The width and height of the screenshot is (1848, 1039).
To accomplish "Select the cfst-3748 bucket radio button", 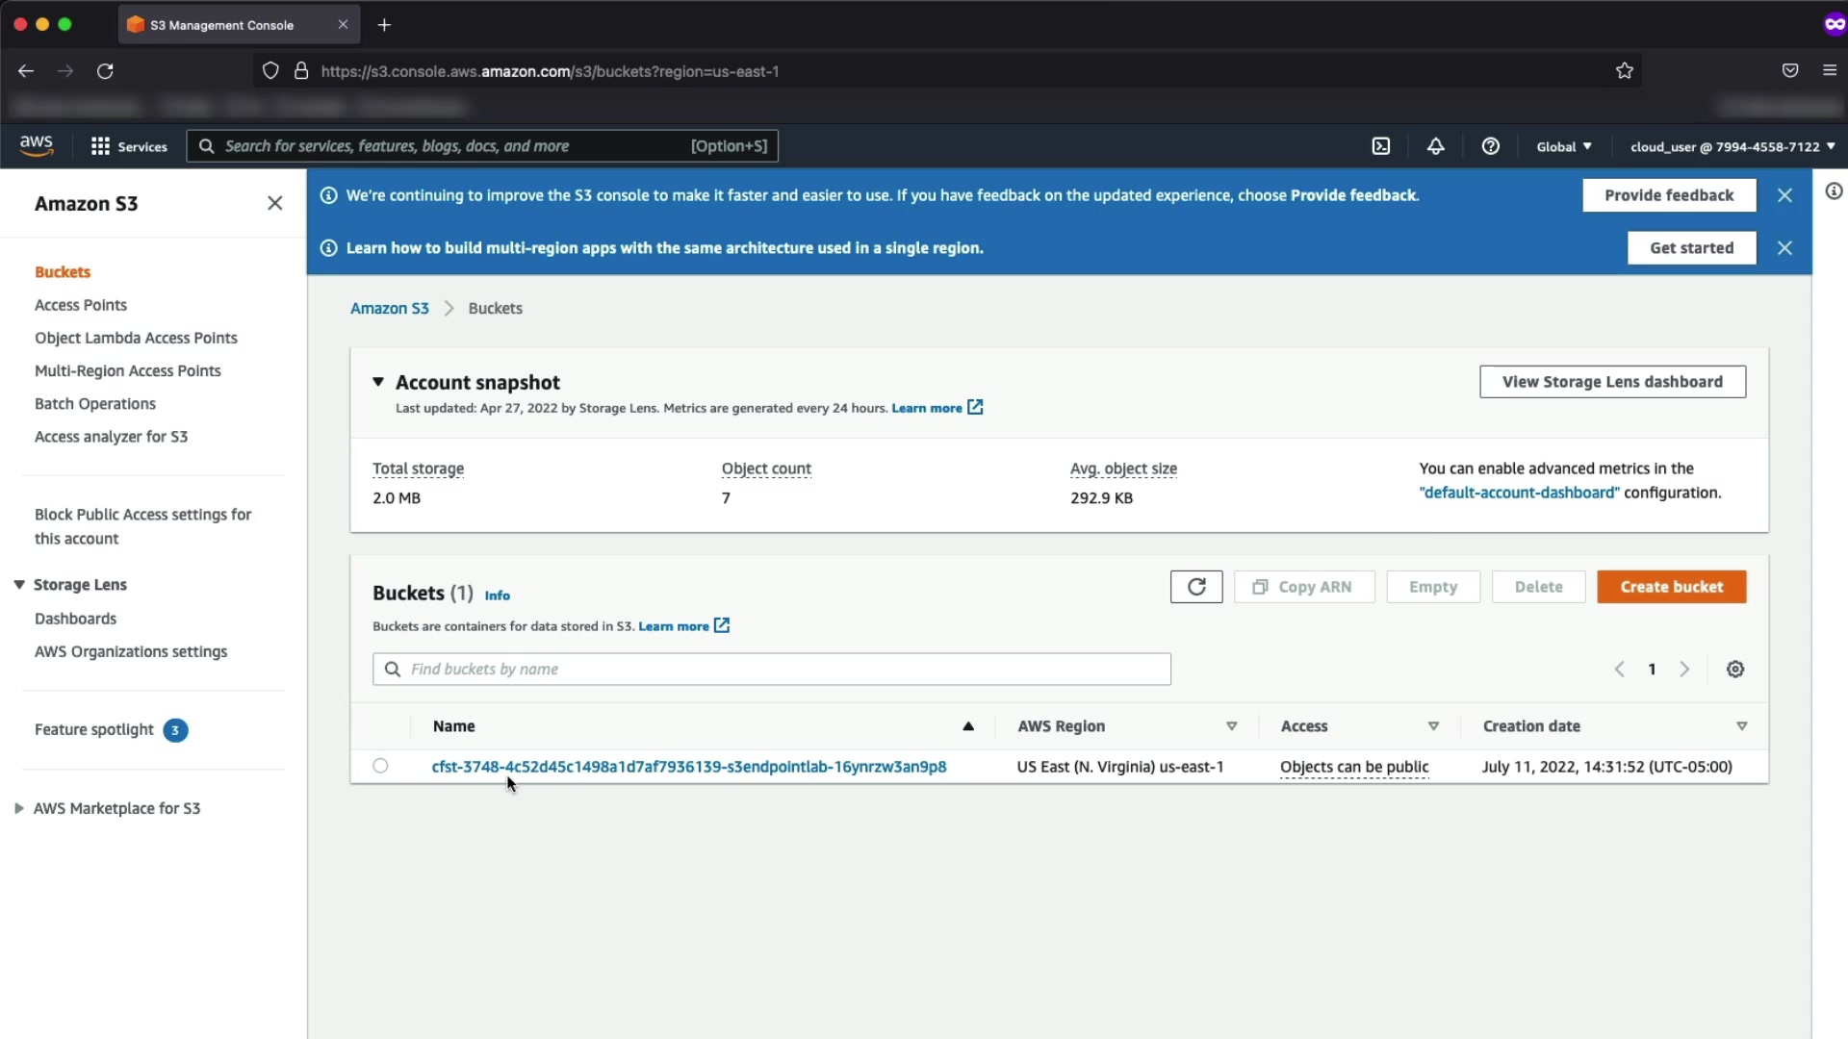I will tap(380, 766).
